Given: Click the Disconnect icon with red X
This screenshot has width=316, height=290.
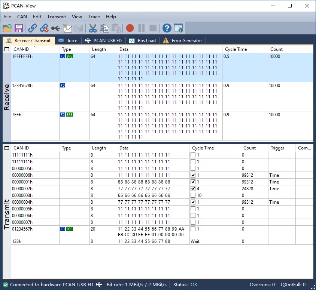Looking at the screenshot, I should pos(44,28).
